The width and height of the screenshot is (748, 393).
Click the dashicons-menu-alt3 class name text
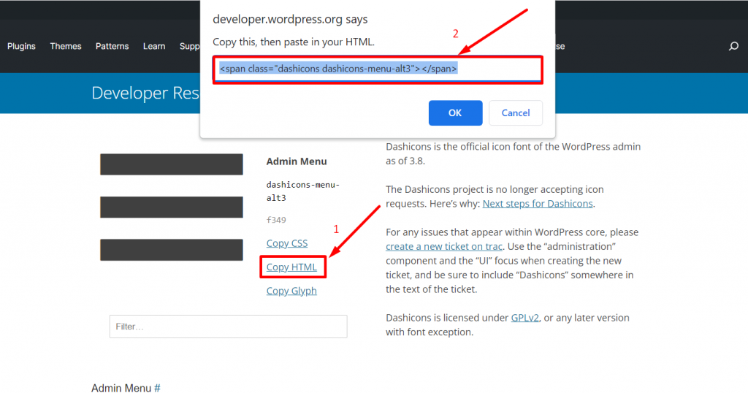pos(302,191)
